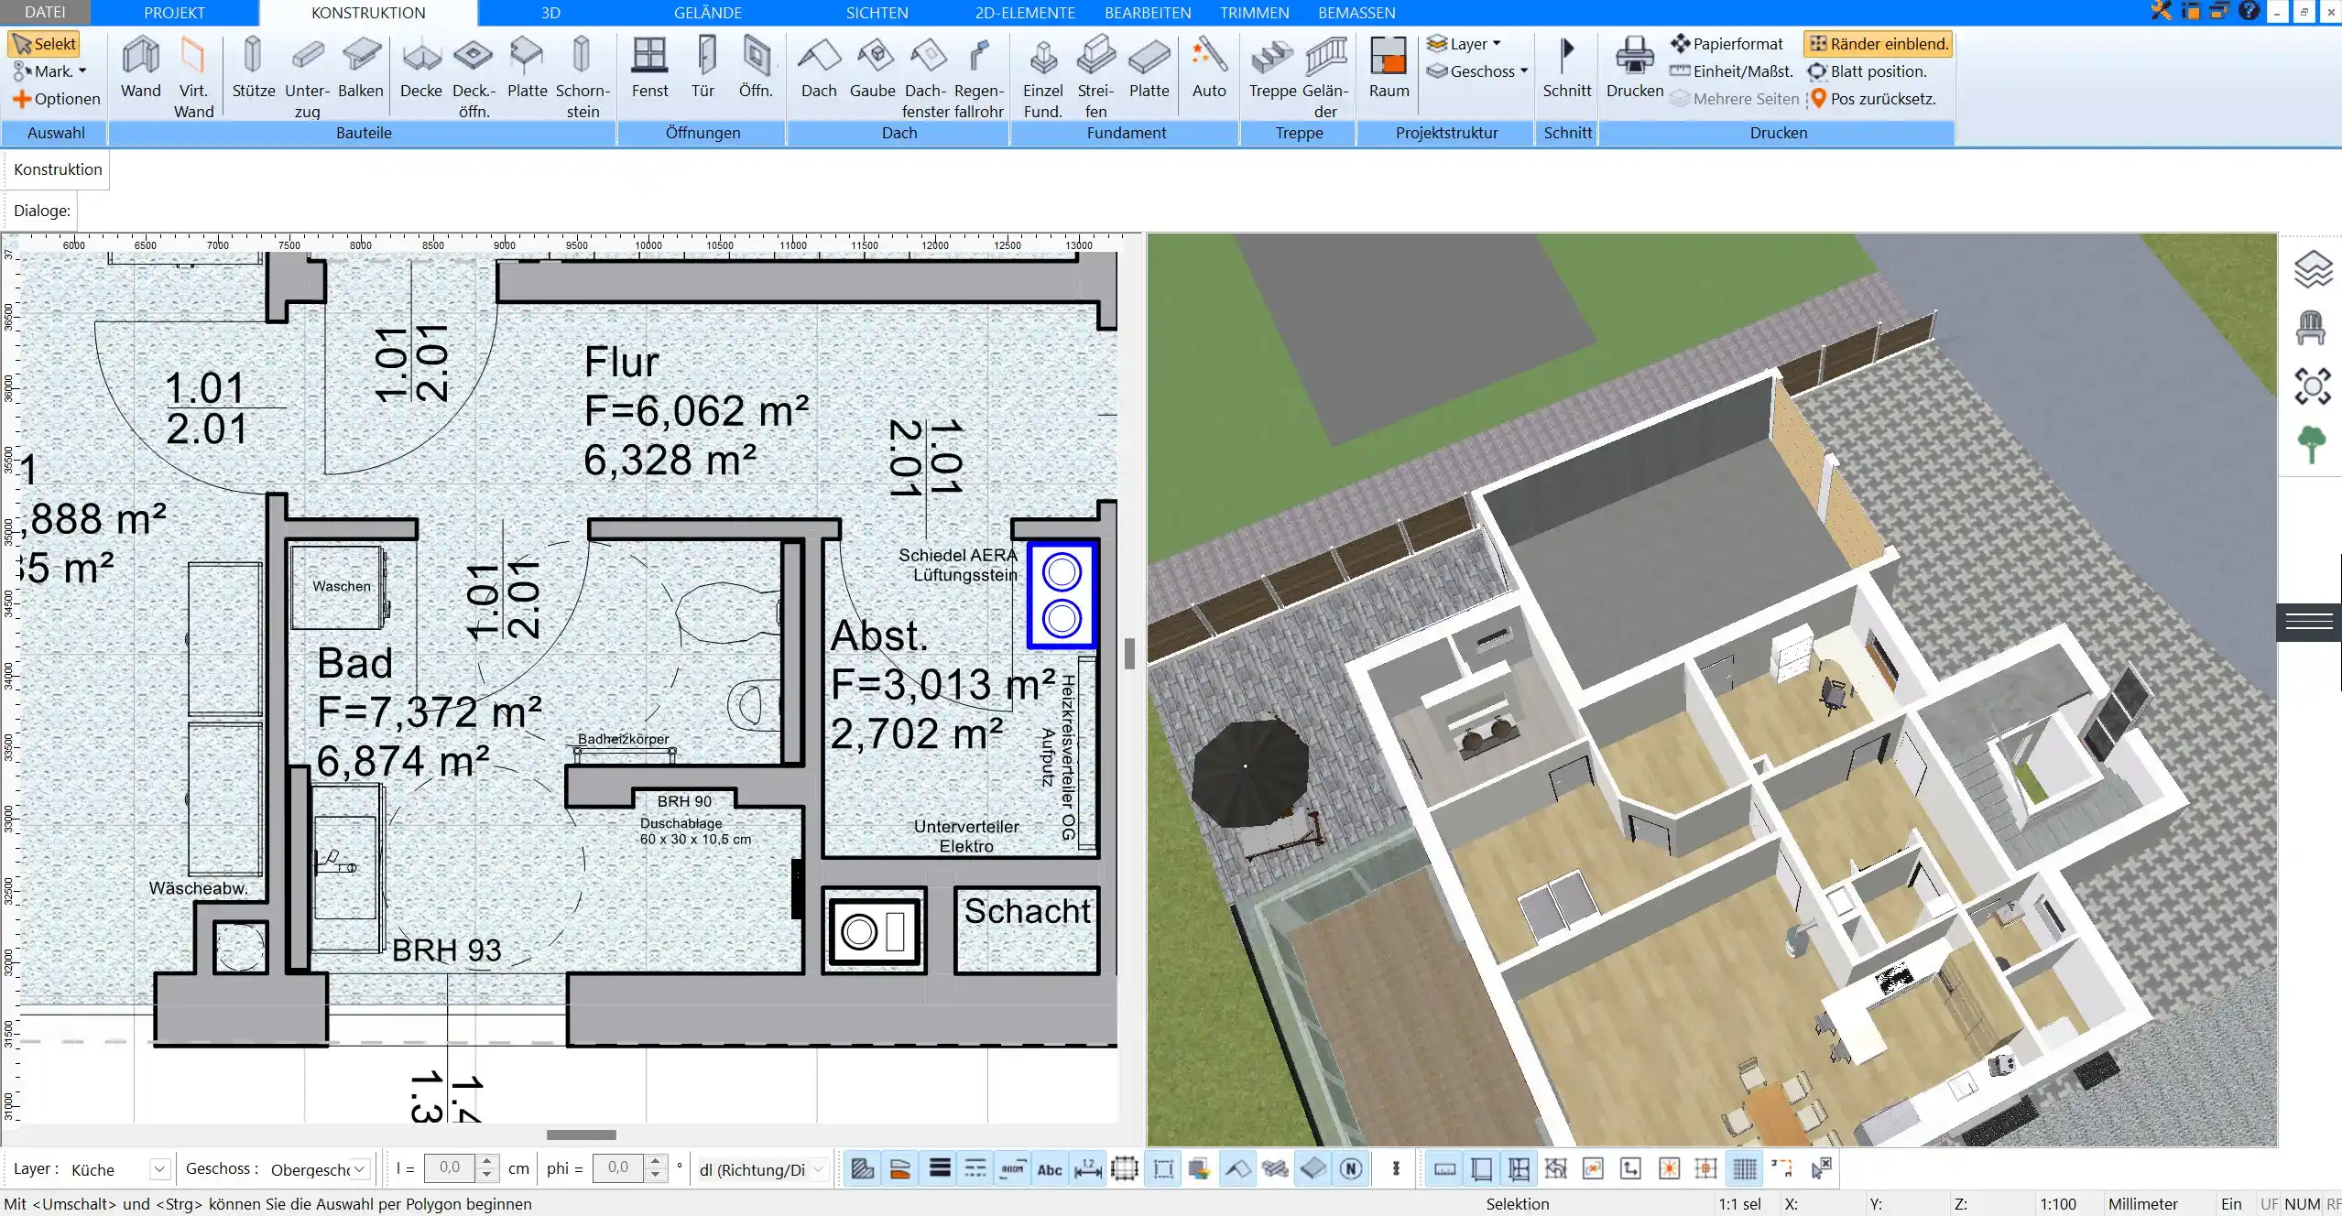Toggle dimension 1,2 visibility button

pos(1087,1169)
